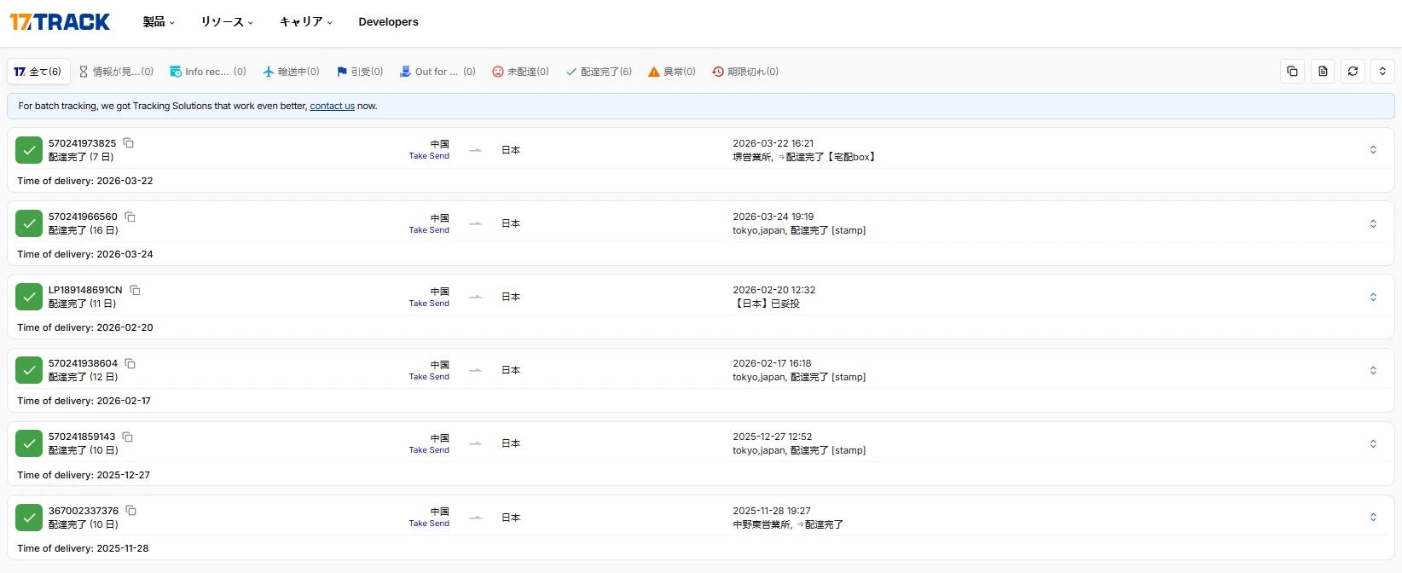This screenshot has height=573, width=1402.
Task: Click copy-all icon in top-right toolbar
Action: point(1293,72)
